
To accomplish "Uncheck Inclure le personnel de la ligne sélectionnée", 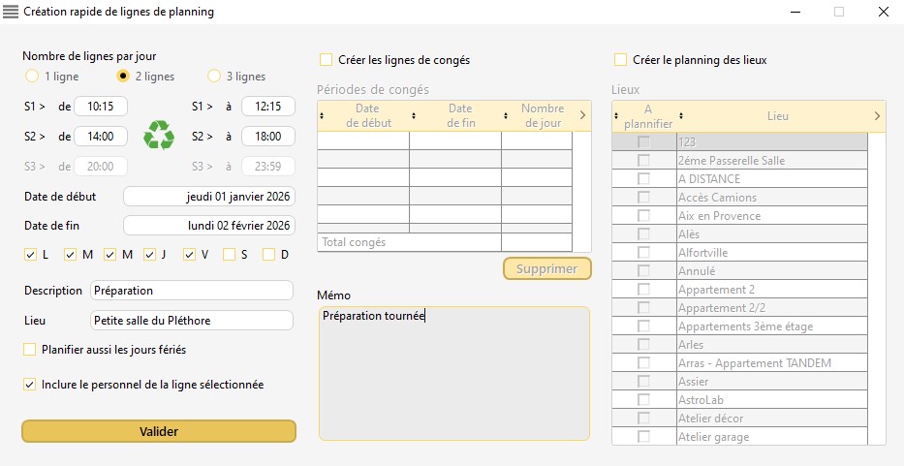I will click(x=29, y=385).
